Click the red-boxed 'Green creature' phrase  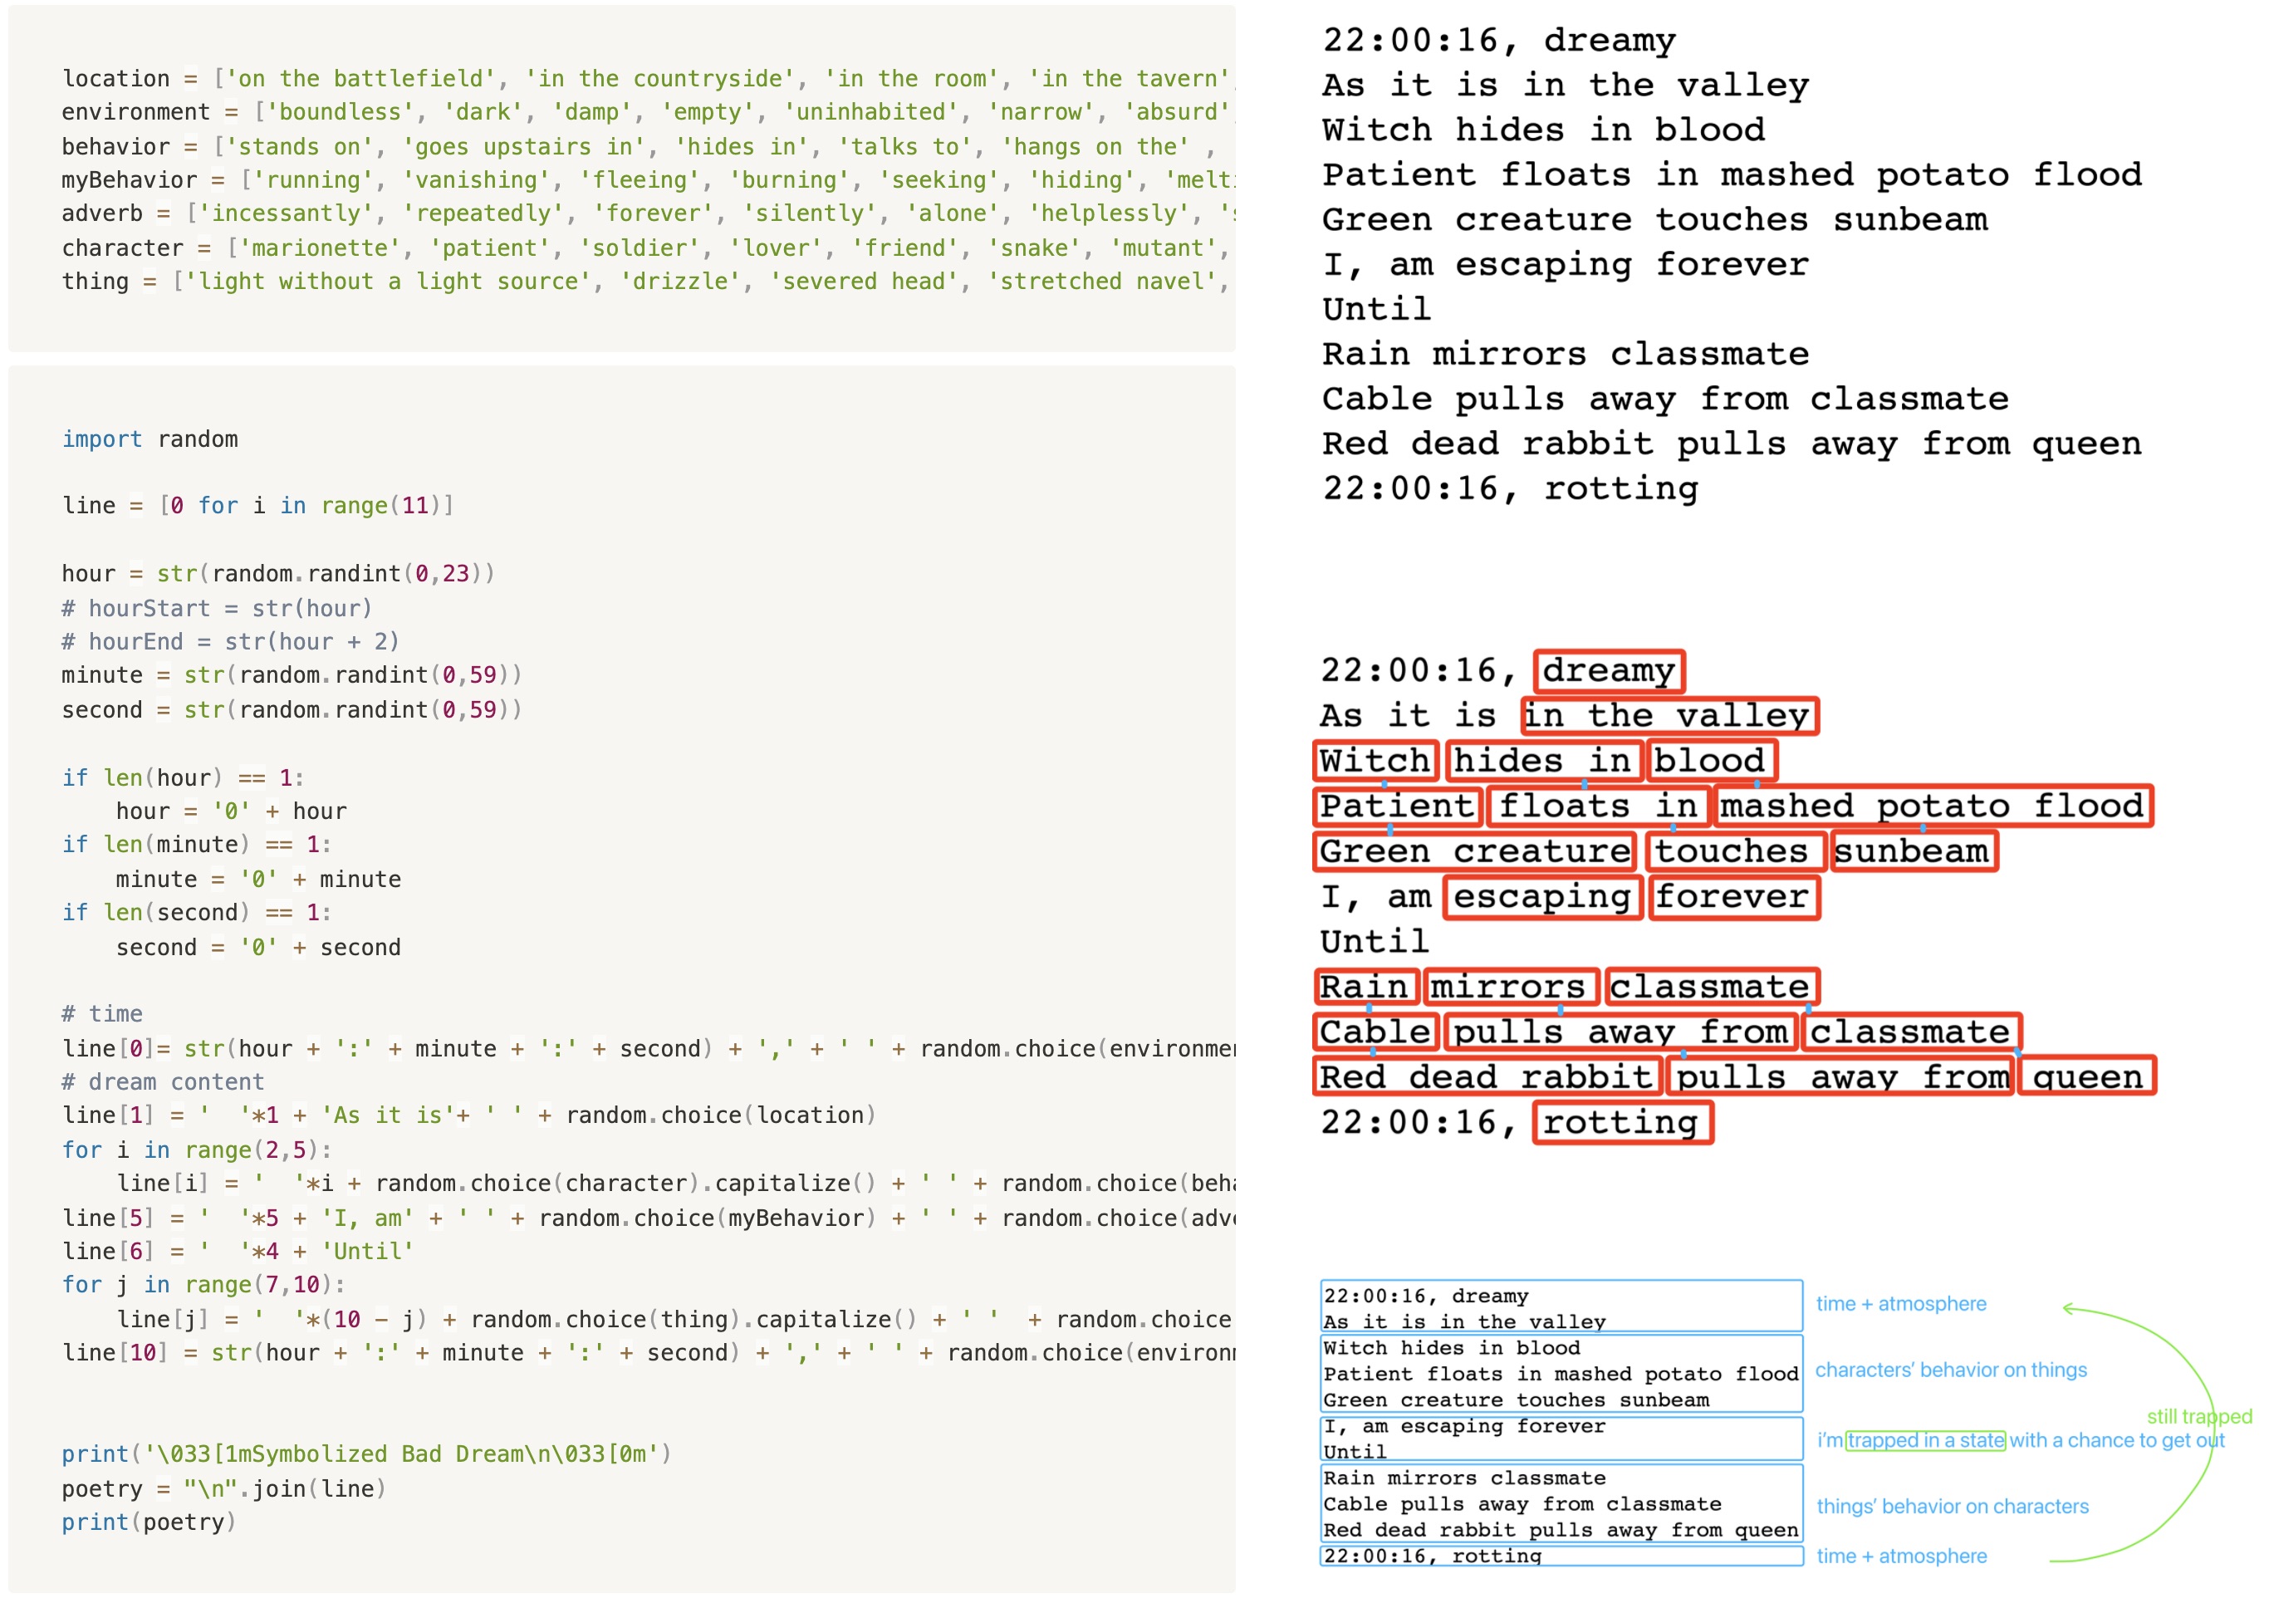[x=1473, y=851]
